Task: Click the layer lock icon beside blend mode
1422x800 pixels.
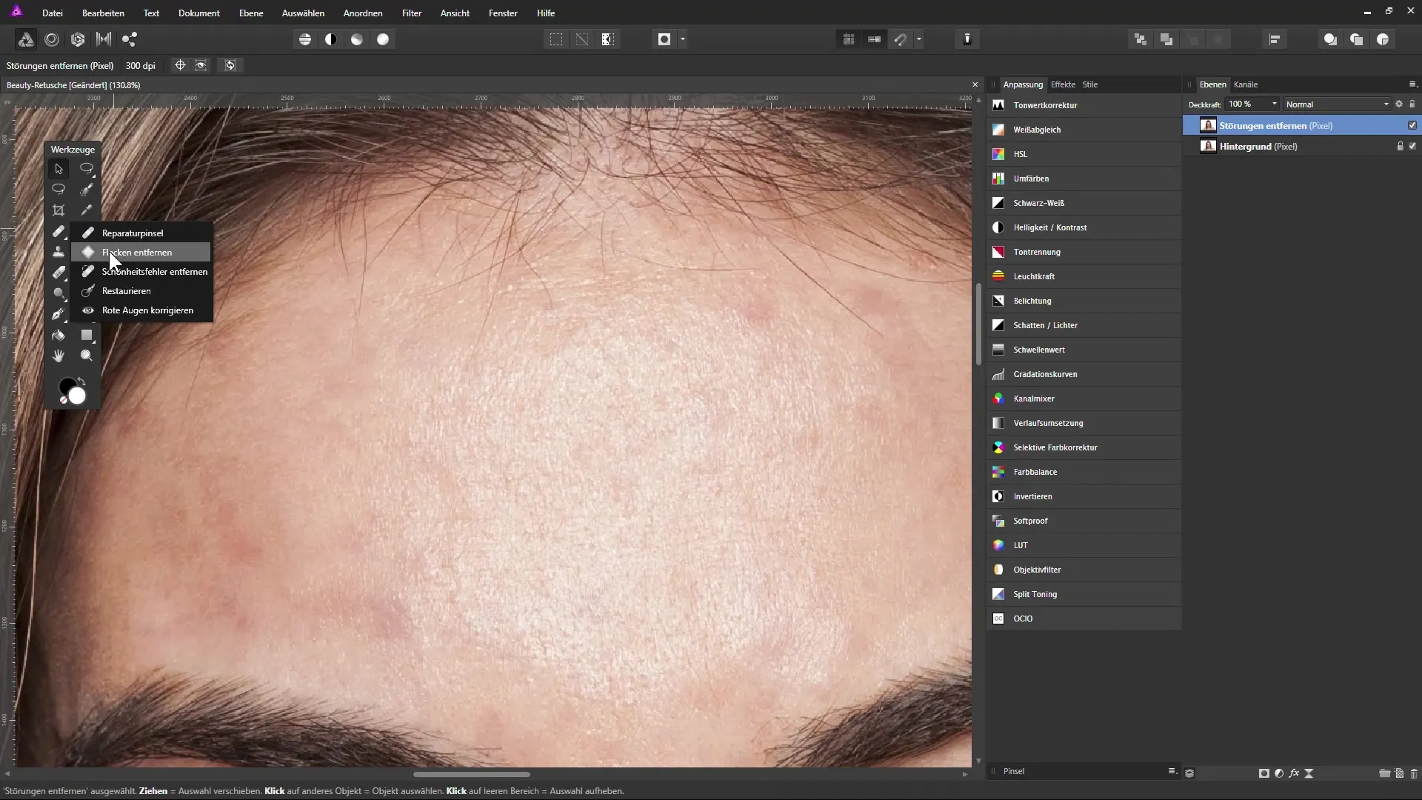Action: 1412,104
